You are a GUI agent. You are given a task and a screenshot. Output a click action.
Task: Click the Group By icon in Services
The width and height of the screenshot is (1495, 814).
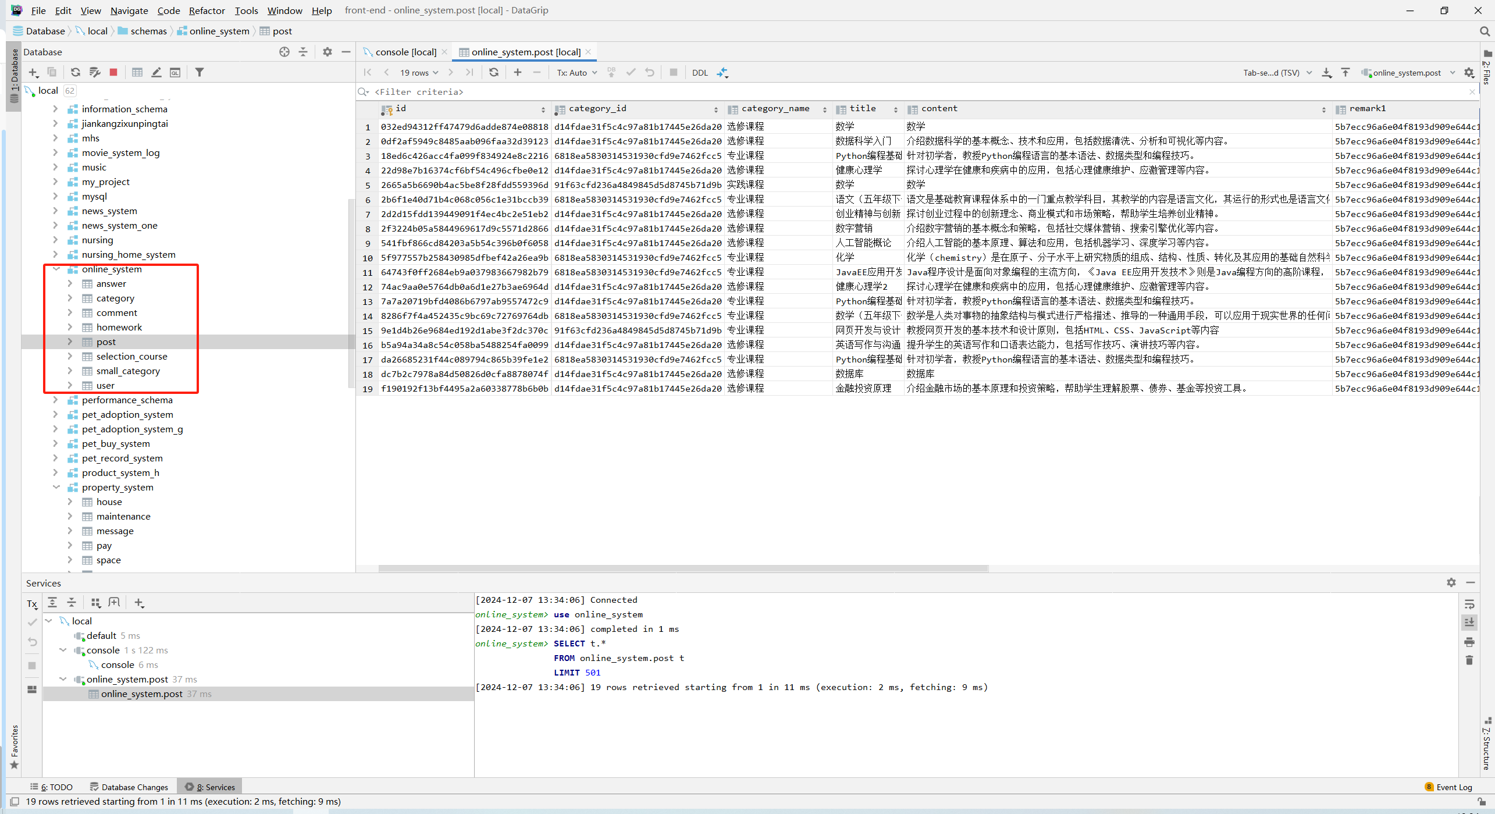pyautogui.click(x=96, y=603)
